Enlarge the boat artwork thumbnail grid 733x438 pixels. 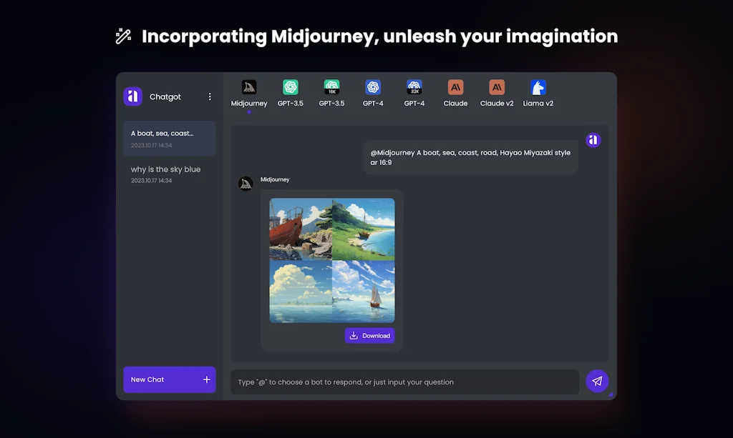tap(331, 259)
